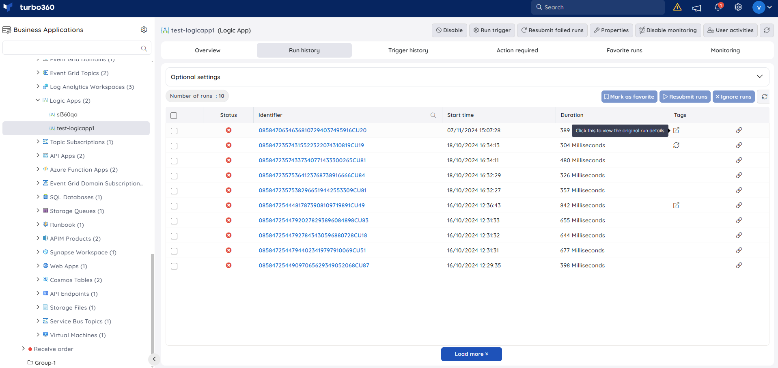Click the Run trigger button
The width and height of the screenshot is (778, 368).
(x=492, y=30)
